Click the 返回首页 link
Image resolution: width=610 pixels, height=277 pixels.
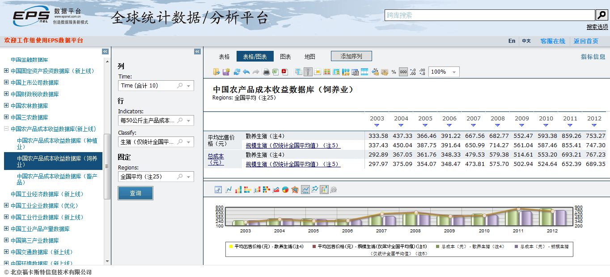[586, 41]
